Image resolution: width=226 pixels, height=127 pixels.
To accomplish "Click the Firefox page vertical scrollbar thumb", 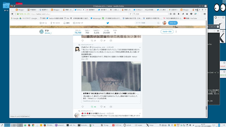I will click(206, 108).
